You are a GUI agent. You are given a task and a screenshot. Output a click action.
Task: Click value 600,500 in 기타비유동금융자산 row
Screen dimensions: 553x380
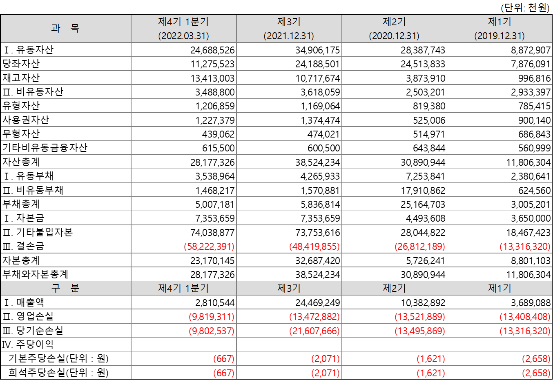click(x=324, y=148)
